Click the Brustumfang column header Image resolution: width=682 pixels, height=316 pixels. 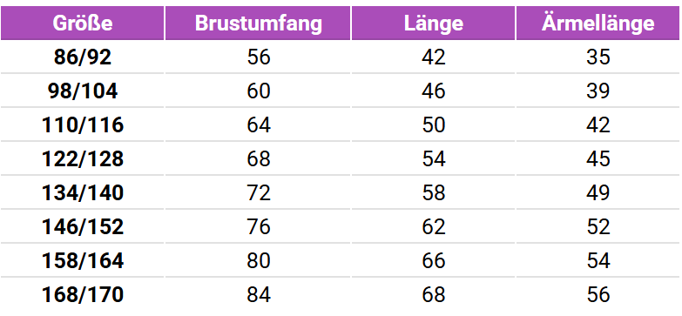[x=258, y=23]
